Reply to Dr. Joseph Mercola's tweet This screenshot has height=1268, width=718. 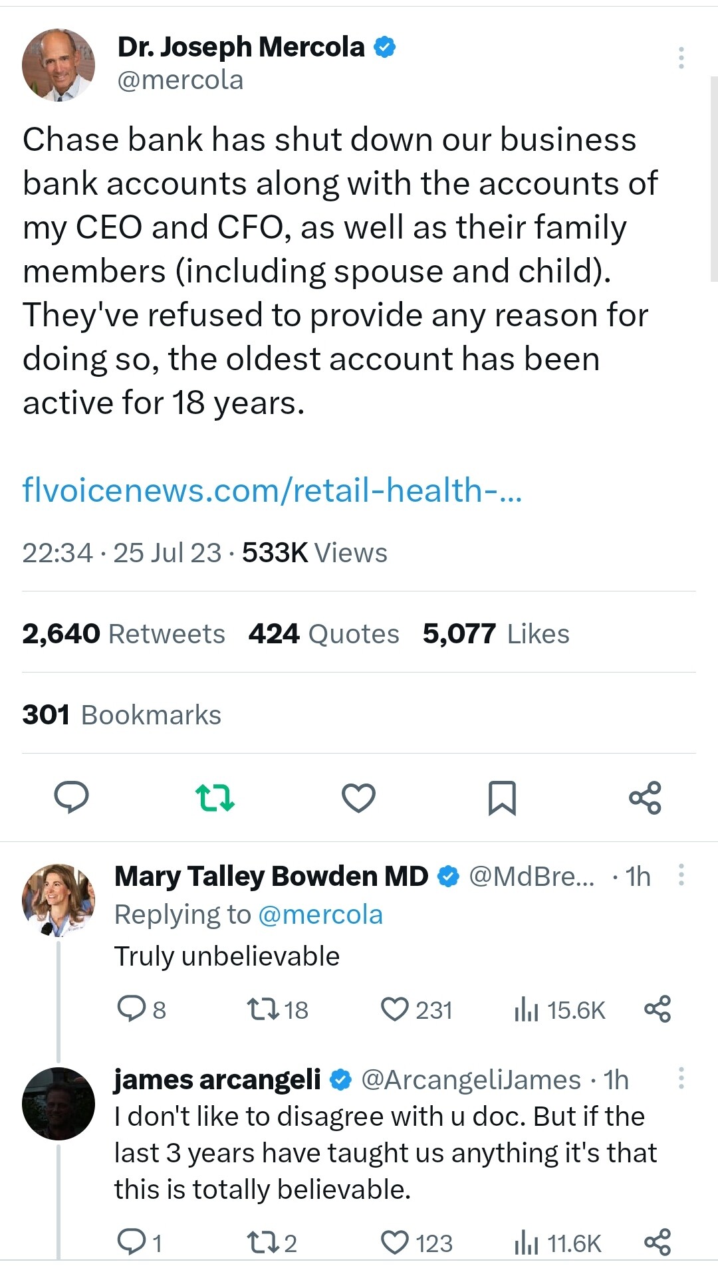click(71, 797)
